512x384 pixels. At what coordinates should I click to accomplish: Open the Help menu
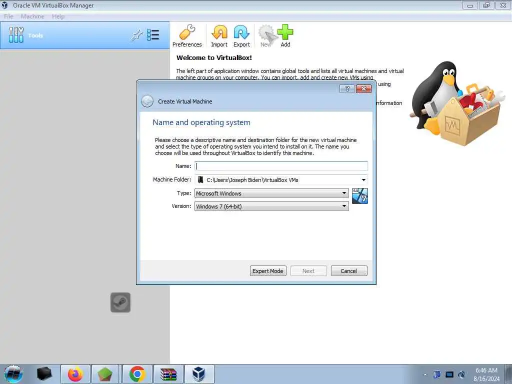pos(58,16)
